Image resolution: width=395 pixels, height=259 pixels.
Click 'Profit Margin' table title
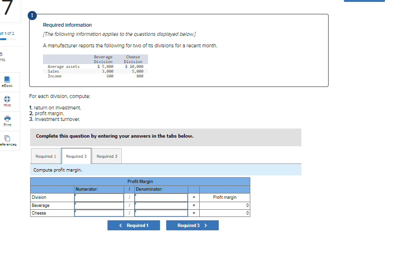[140, 182]
